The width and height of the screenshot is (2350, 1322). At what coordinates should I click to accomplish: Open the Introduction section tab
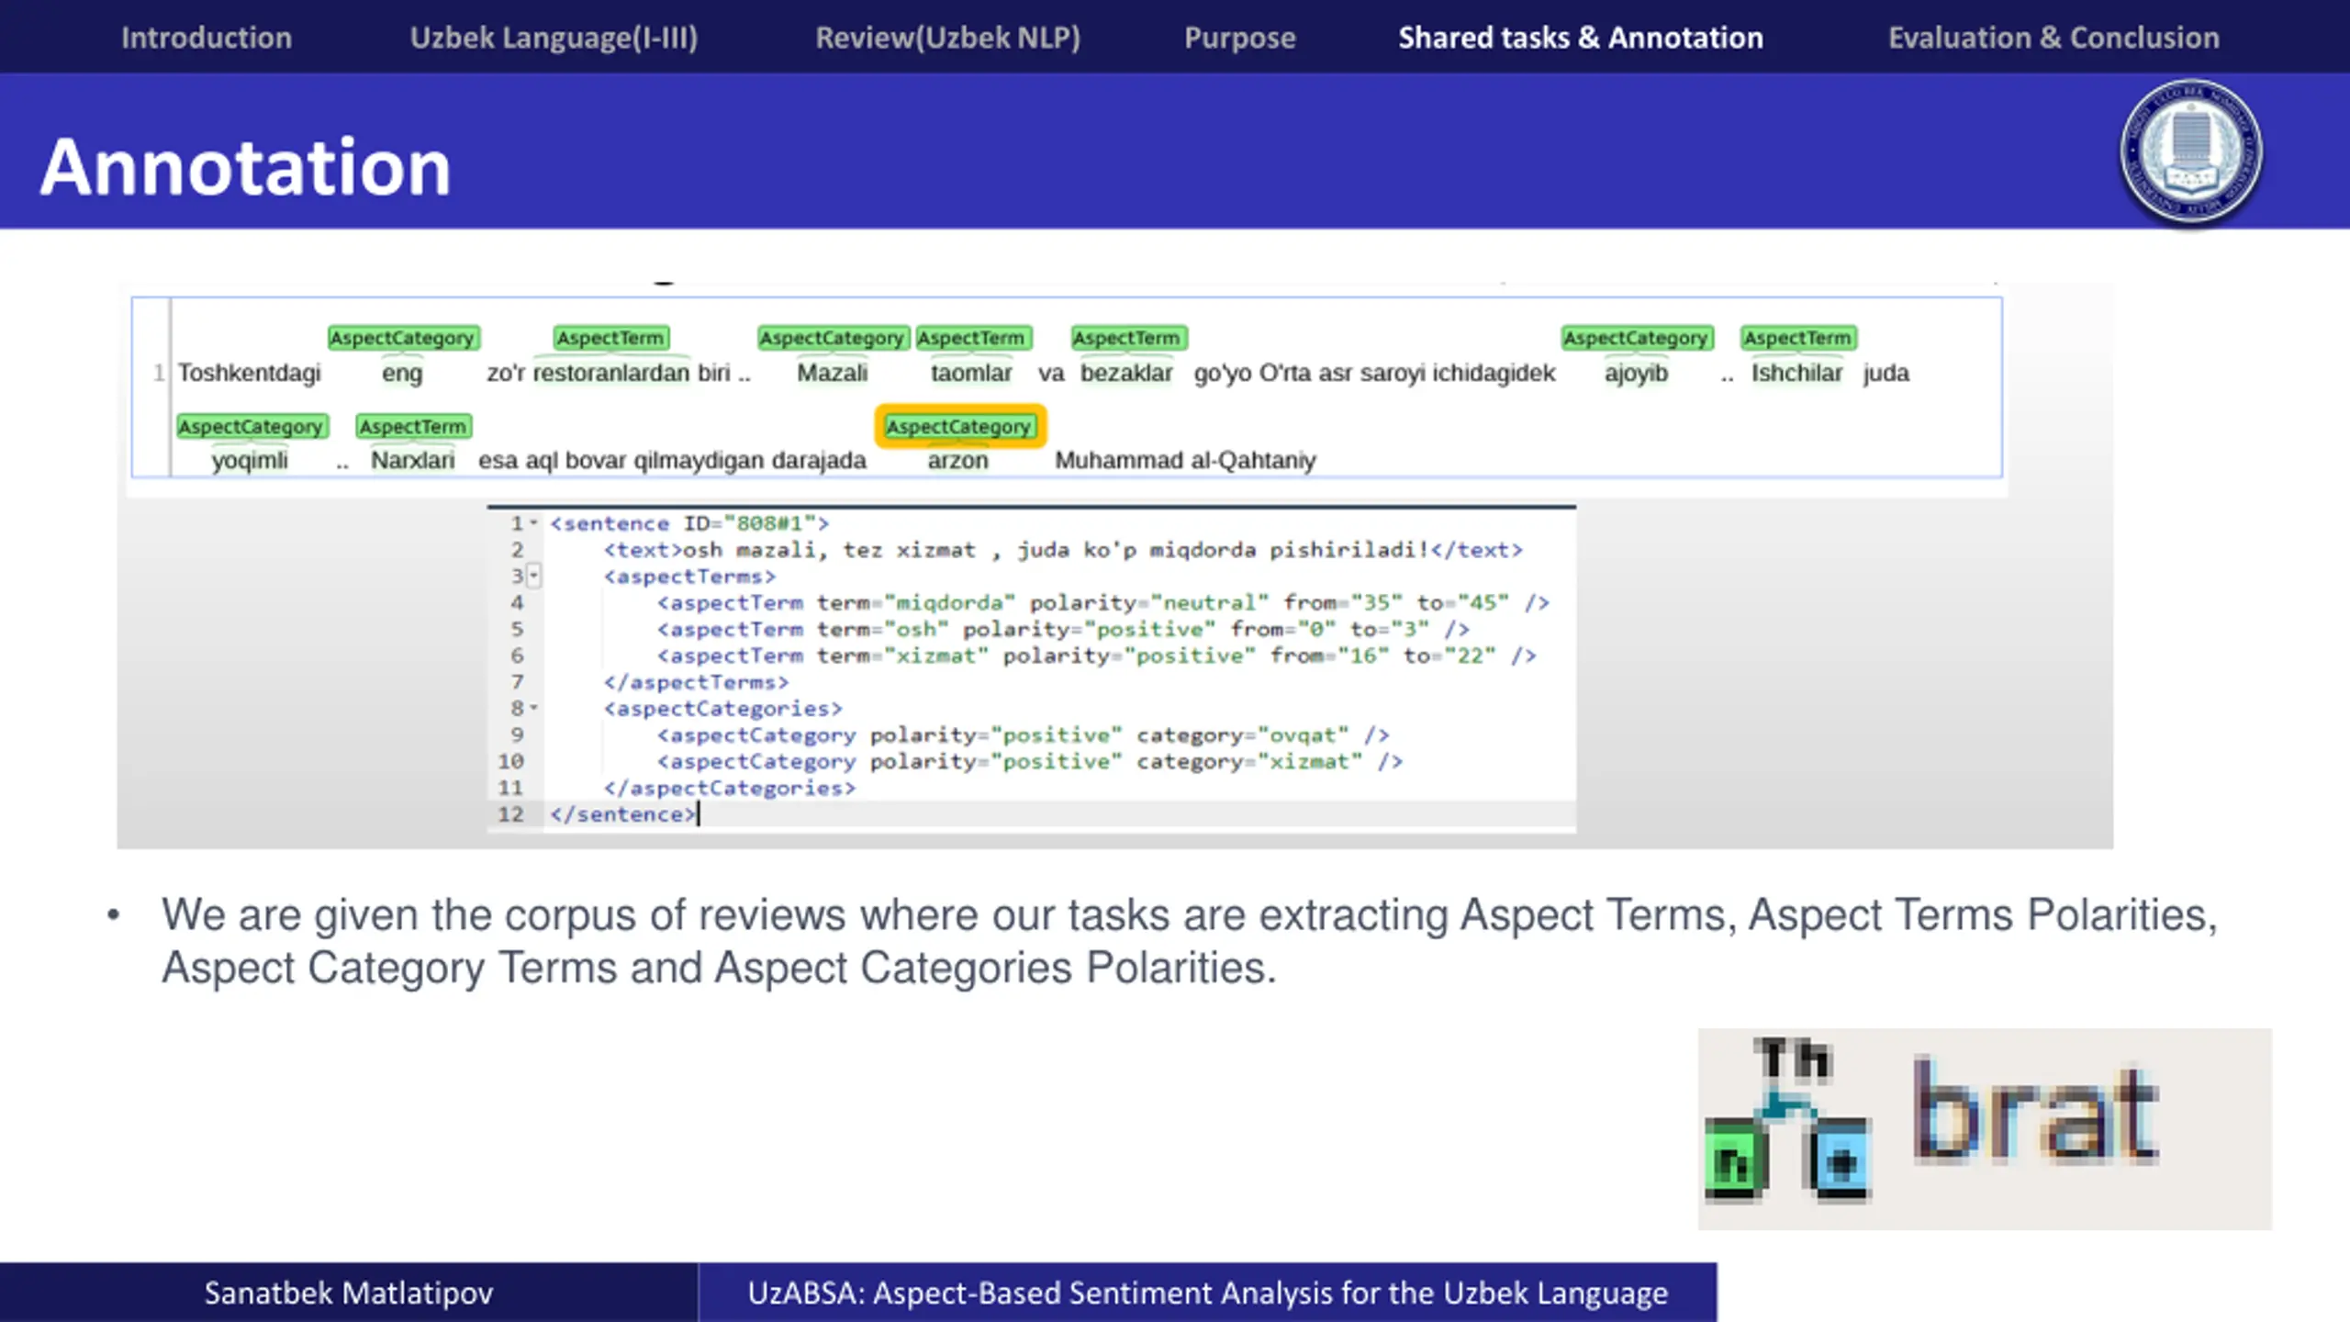pyautogui.click(x=207, y=38)
